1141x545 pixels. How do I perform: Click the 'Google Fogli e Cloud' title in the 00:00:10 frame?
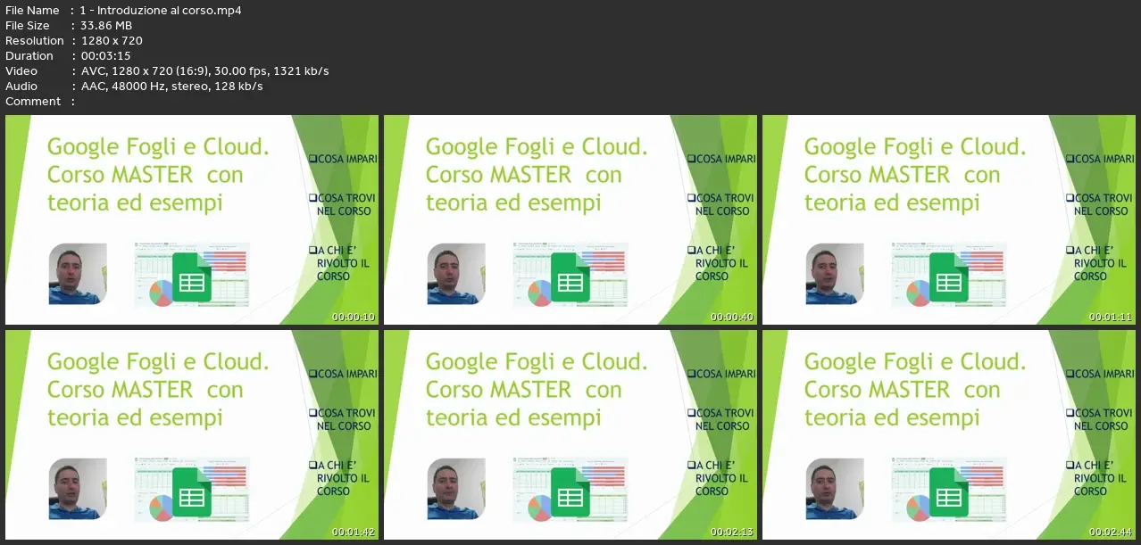(158, 147)
